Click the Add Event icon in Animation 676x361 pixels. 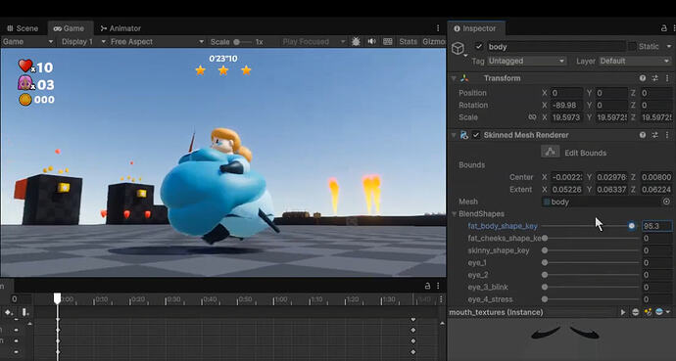pyautogui.click(x=24, y=312)
